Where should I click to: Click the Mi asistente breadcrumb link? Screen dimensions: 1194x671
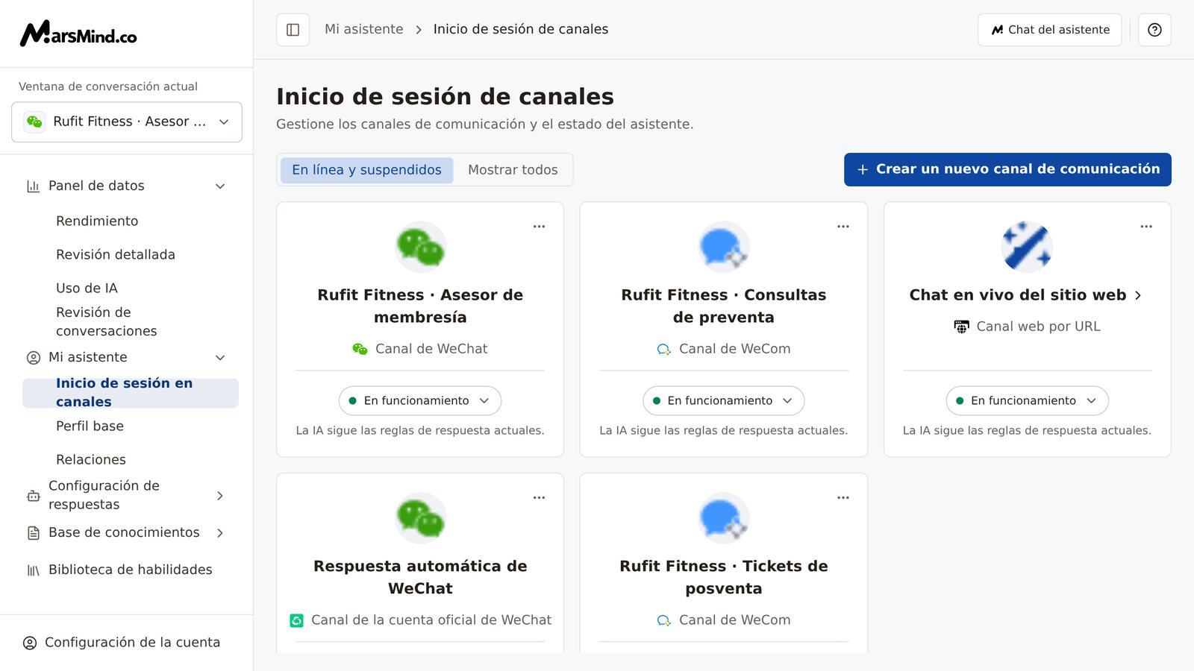(x=364, y=29)
